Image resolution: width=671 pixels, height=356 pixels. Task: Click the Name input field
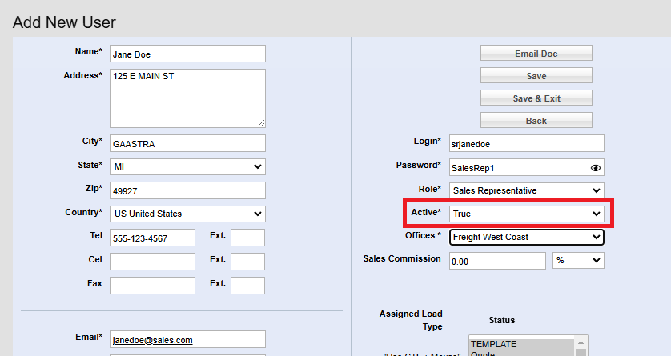point(187,54)
